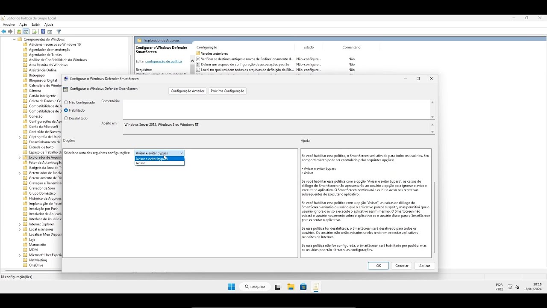547x308 pixels.
Task: Click the Export list toolbar icon
Action: (34, 32)
